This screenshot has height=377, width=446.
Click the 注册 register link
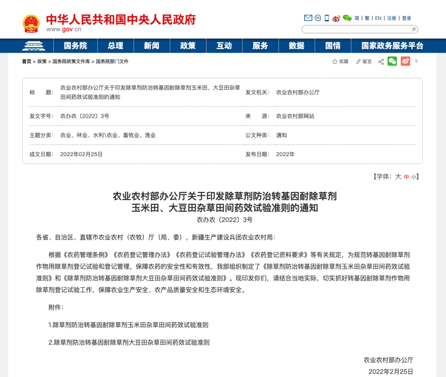(391, 18)
